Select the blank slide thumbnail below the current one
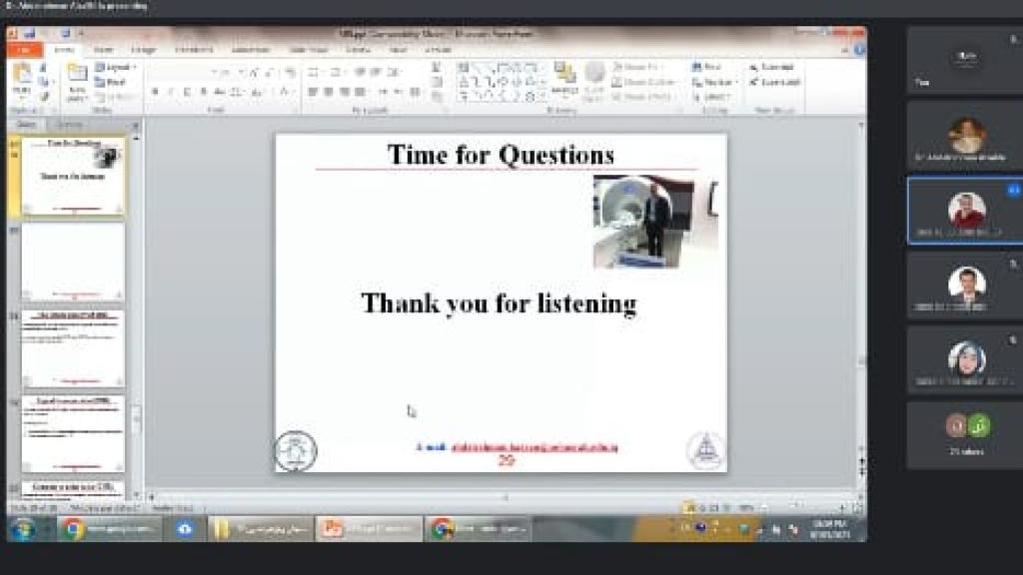 click(x=73, y=262)
